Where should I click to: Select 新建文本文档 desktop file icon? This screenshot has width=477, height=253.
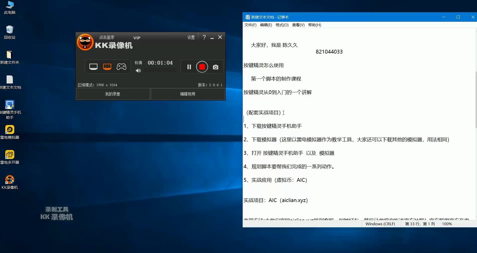tap(10, 82)
